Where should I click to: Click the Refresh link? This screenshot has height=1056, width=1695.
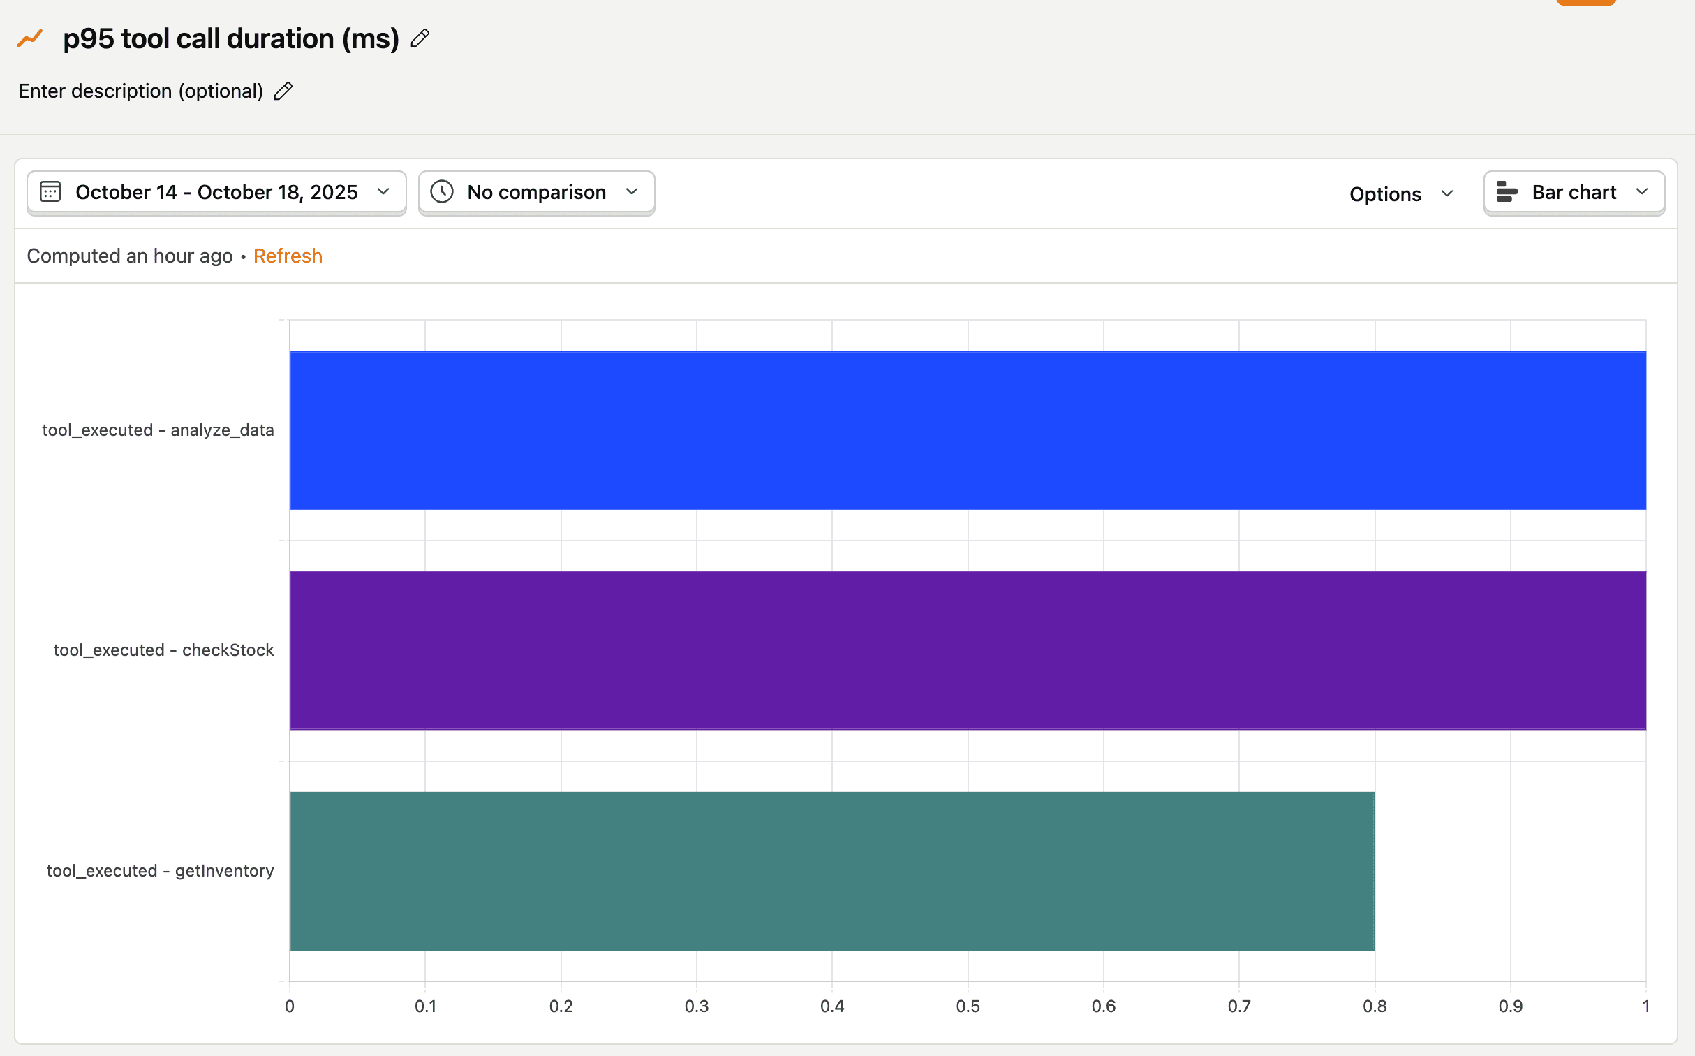tap(288, 256)
